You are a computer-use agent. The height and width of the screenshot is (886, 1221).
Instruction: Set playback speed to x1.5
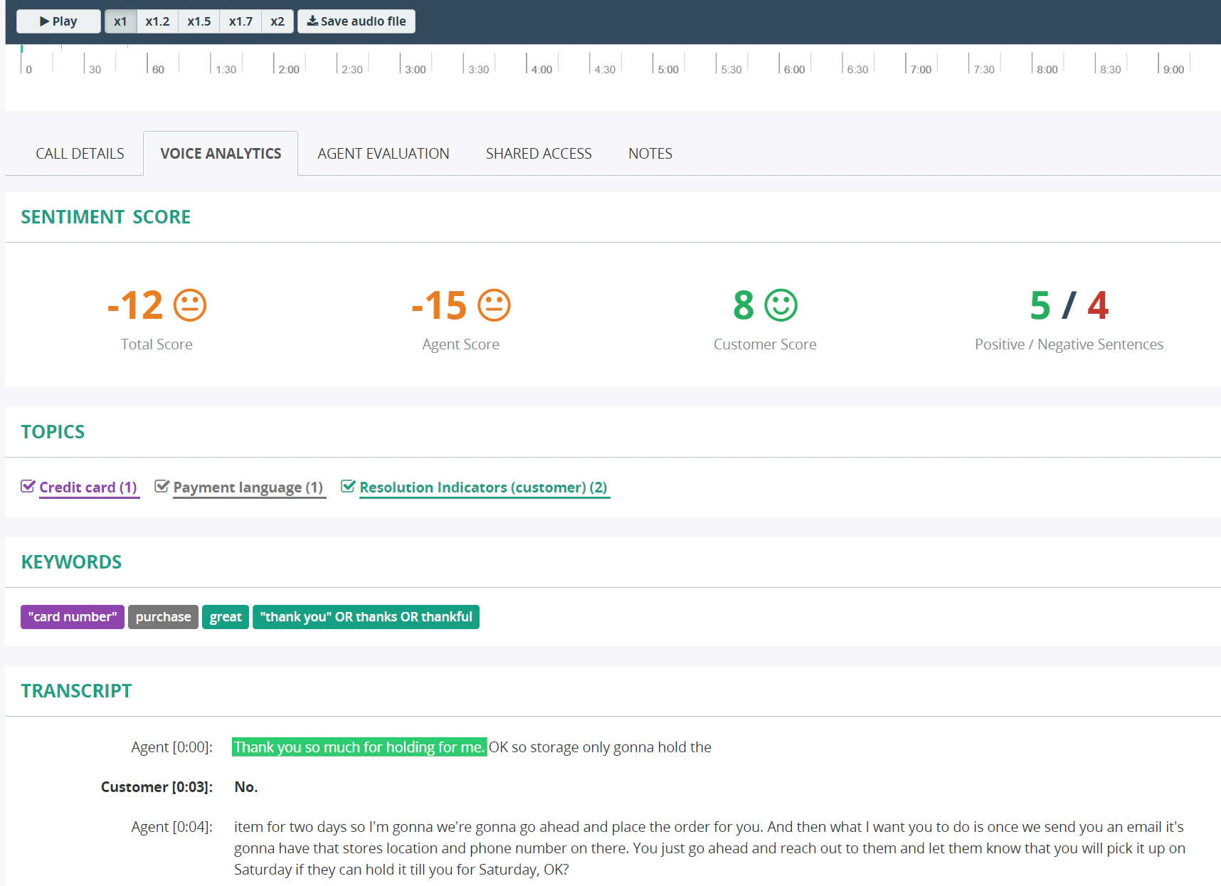pyautogui.click(x=199, y=21)
